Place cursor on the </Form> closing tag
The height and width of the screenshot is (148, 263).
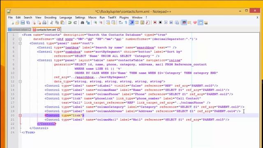[28, 132]
